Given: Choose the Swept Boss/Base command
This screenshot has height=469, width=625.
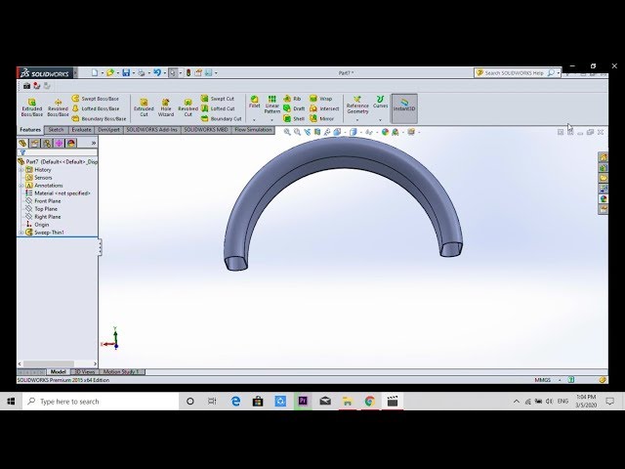Looking at the screenshot, I should [96, 99].
